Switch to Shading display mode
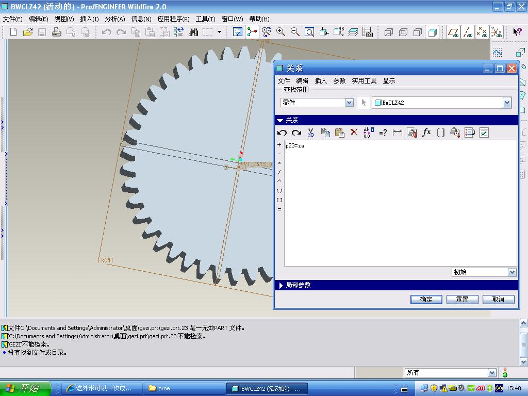 tap(433, 32)
